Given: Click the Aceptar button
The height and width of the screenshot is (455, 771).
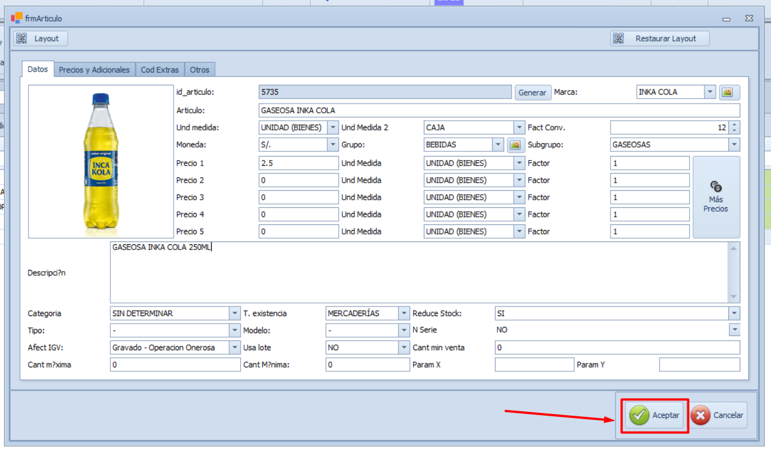Looking at the screenshot, I should [655, 416].
